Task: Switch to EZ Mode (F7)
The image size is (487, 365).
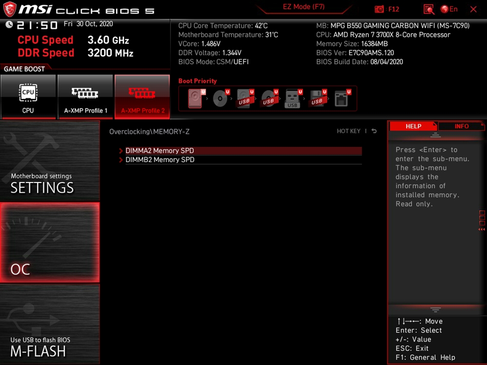Action: [303, 7]
